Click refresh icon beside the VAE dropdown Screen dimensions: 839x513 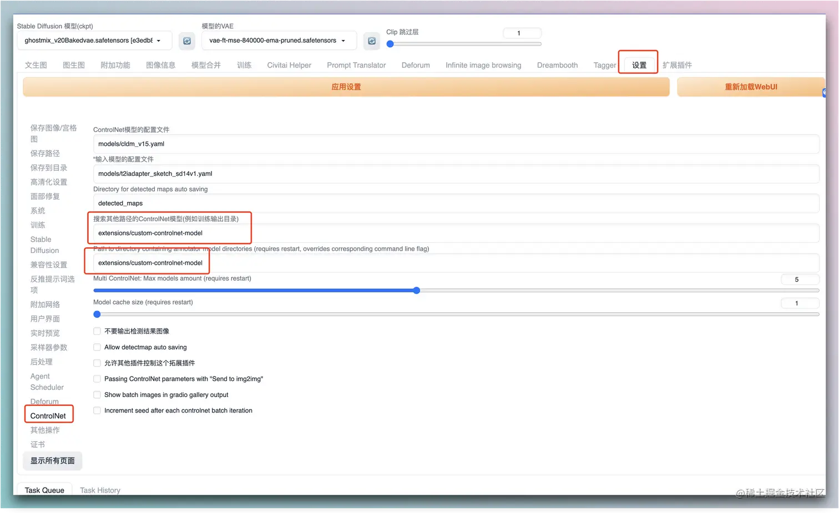pos(372,41)
